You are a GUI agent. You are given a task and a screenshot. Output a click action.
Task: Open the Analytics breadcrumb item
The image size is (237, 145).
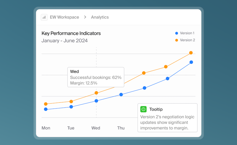click(x=100, y=17)
